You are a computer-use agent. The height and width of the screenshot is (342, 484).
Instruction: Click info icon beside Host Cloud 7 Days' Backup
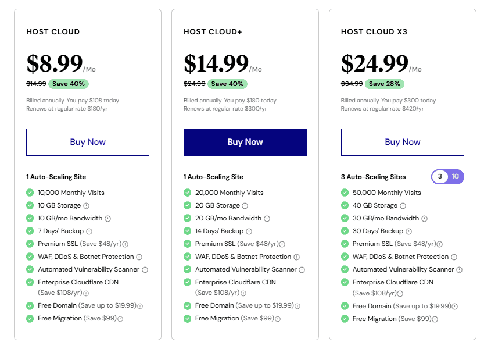tap(88, 231)
